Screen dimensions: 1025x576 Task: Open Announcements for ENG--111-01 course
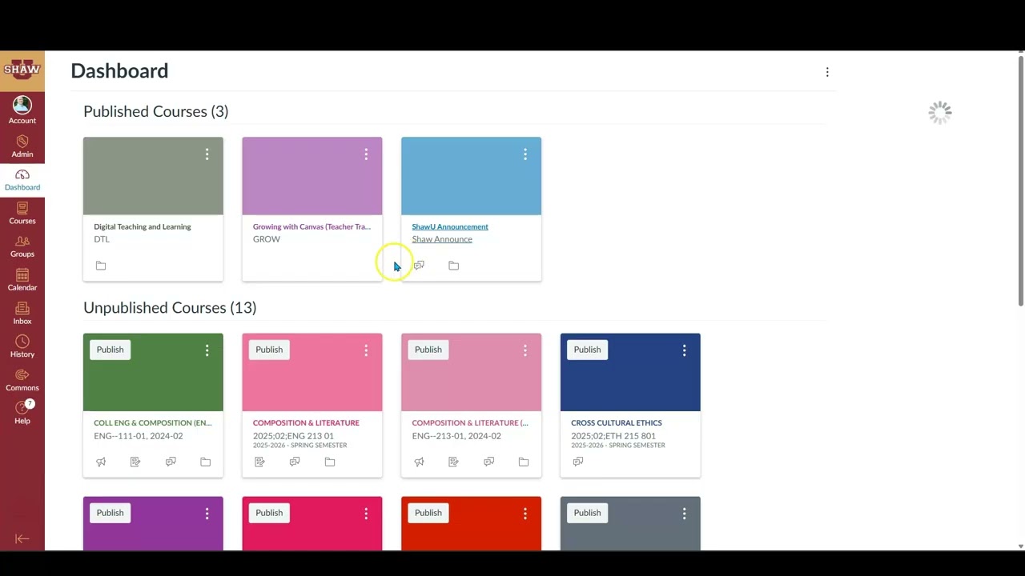coord(101,462)
